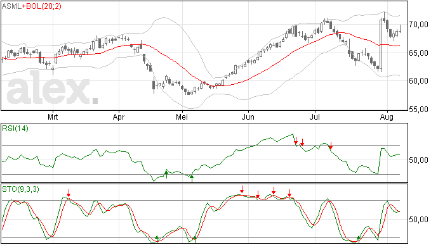
Task: Select the 65,00 price axis value
Action: coord(418,53)
